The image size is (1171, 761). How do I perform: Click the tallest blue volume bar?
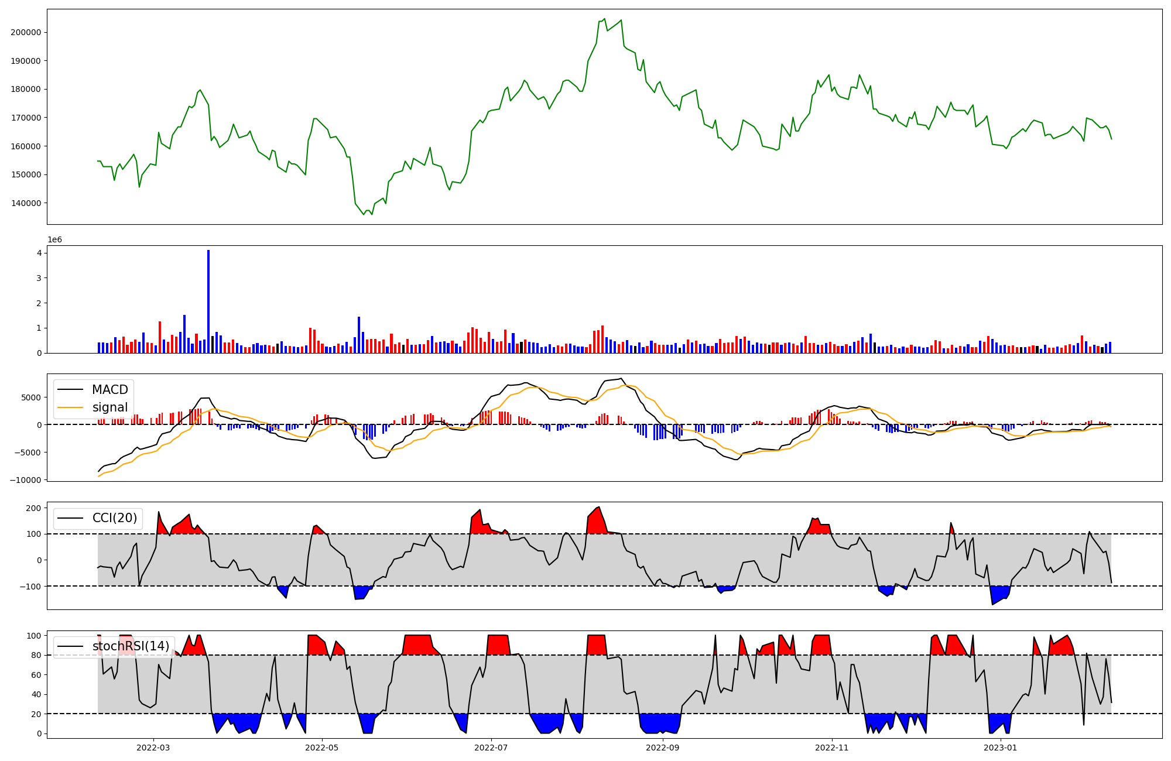point(208,301)
